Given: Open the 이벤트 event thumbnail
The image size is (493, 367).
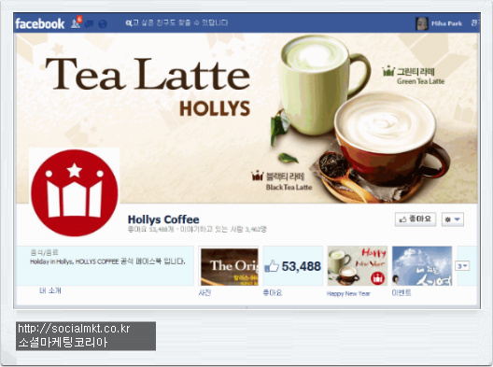Looking at the screenshot, I should click(422, 266).
